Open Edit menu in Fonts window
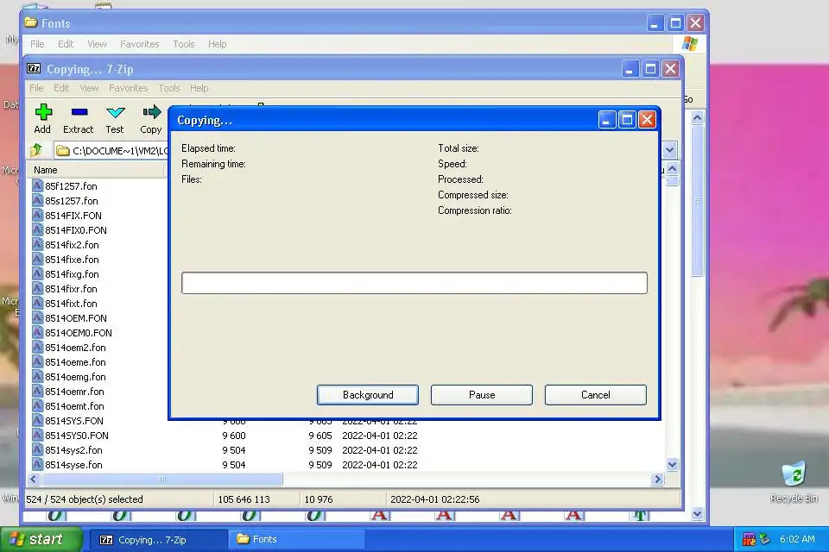This screenshot has height=552, width=829. (66, 44)
